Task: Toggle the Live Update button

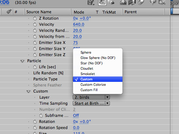Action: point(102,3)
